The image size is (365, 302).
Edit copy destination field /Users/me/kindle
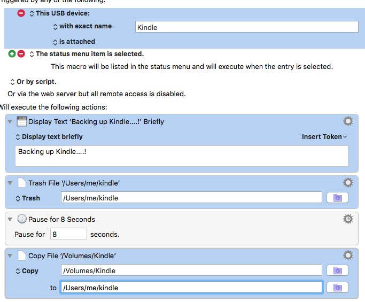[x=191, y=288]
